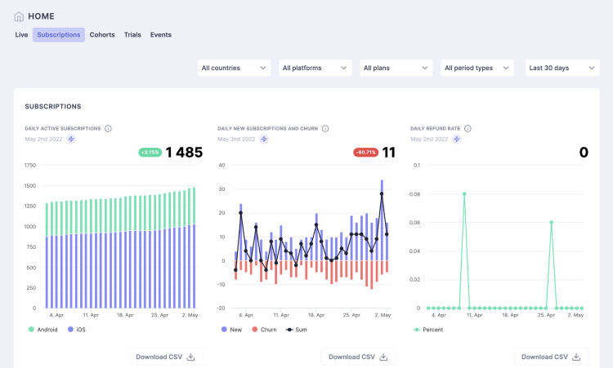Open the All period types dropdown
This screenshot has width=613, height=368.
477,68
